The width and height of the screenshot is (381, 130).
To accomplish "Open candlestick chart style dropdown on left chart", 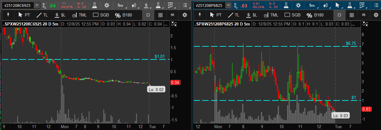I will tap(134, 5).
